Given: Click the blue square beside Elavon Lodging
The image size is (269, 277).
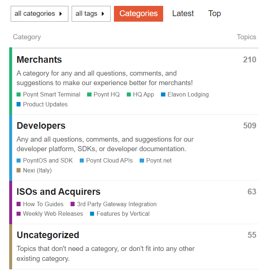Looking at the screenshot, I should click(x=163, y=95).
